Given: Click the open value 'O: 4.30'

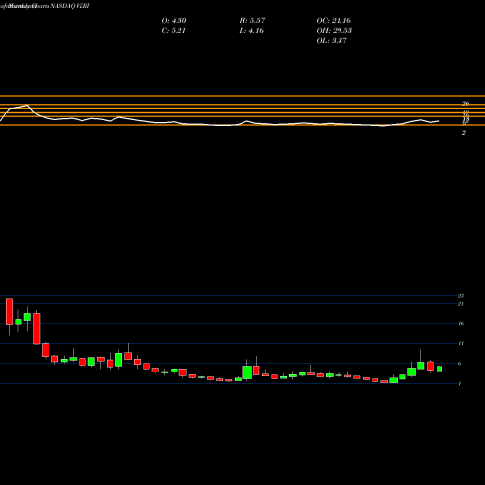Looking at the screenshot, I should [174, 21].
